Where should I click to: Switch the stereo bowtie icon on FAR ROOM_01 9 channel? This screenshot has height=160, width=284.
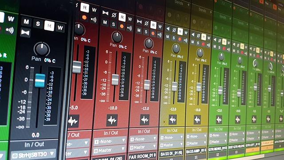click(139, 22)
